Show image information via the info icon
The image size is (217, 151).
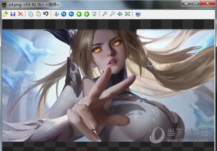[56, 14]
